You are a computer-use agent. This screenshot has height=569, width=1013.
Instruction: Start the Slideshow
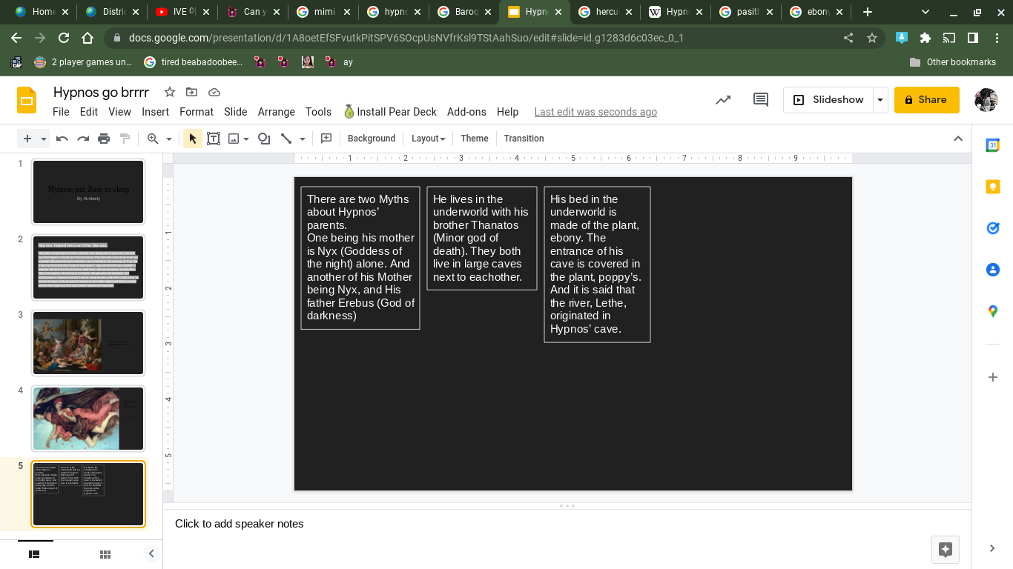[x=828, y=100]
